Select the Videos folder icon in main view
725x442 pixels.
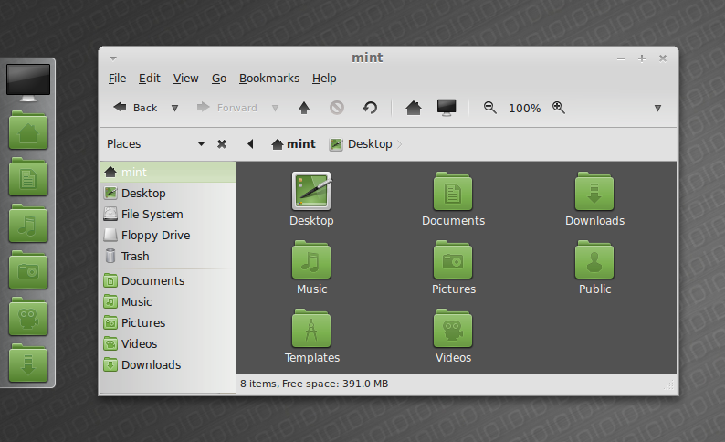[453, 328]
